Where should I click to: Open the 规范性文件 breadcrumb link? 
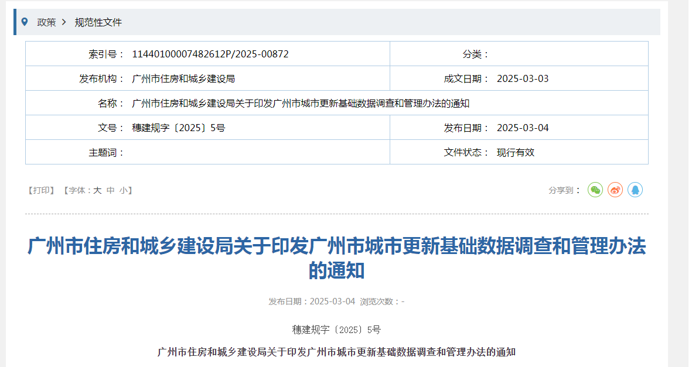(x=97, y=22)
